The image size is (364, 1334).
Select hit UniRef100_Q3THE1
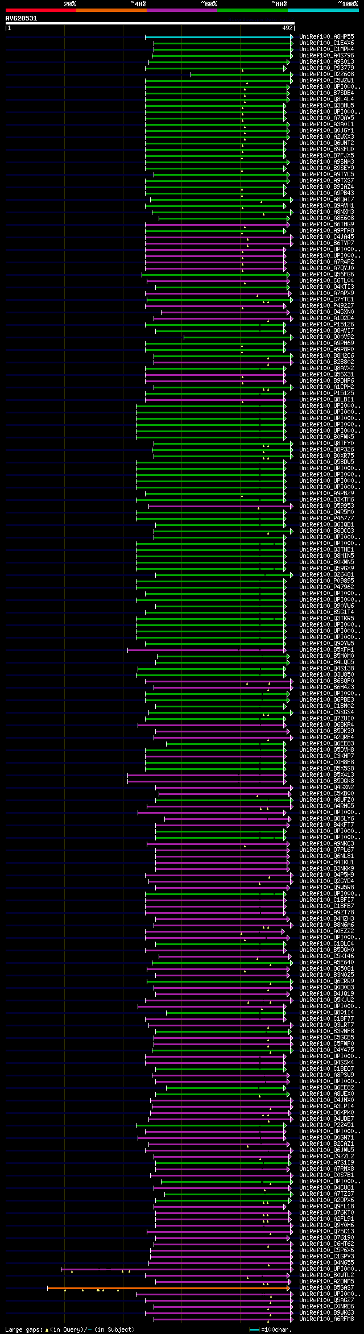coord(326,550)
